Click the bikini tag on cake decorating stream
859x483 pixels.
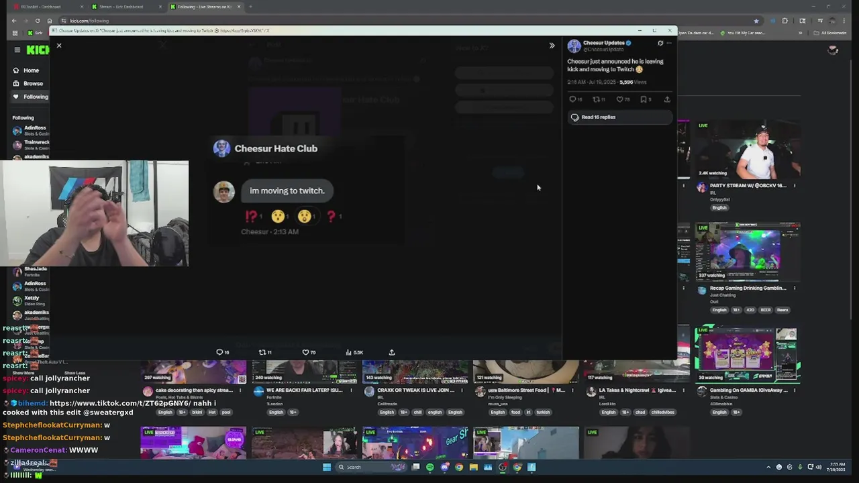coord(197,413)
